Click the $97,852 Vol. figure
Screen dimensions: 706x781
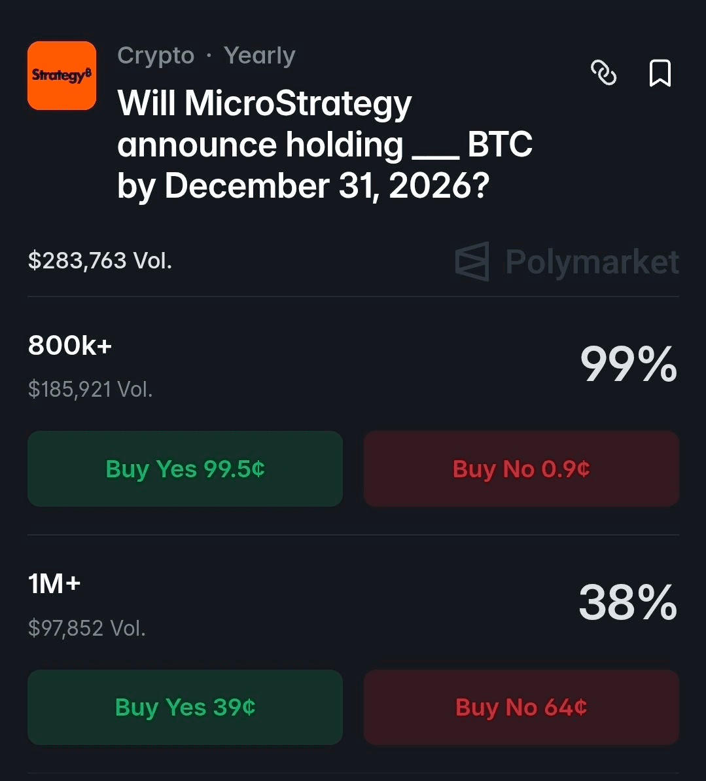(86, 628)
